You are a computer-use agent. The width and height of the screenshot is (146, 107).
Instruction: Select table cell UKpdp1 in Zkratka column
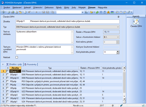[15, 101]
